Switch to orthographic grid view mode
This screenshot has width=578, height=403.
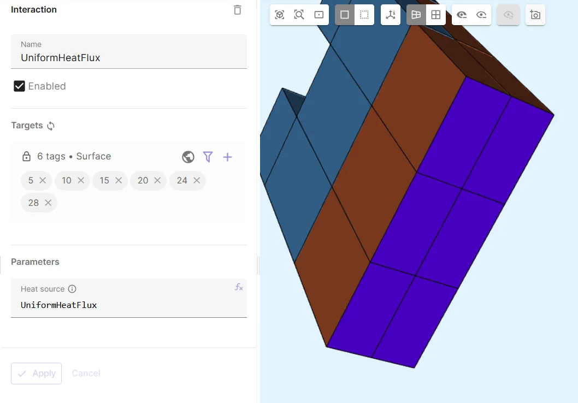(x=435, y=15)
